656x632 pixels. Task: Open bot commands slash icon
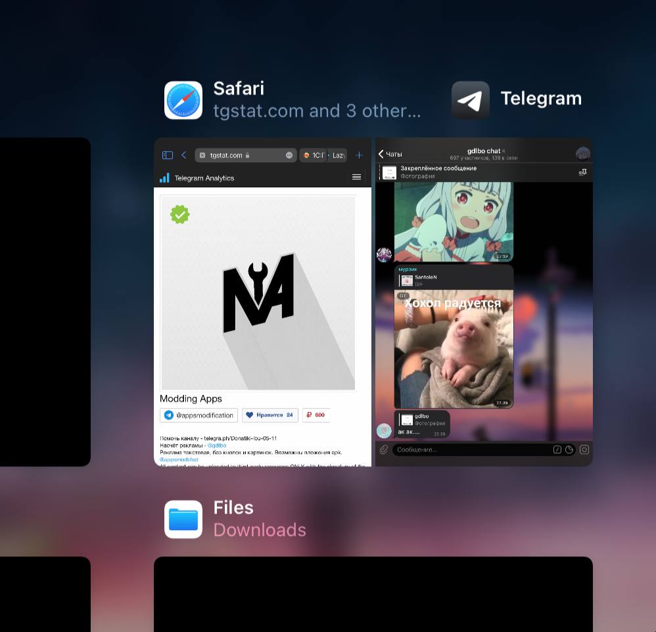(x=557, y=449)
